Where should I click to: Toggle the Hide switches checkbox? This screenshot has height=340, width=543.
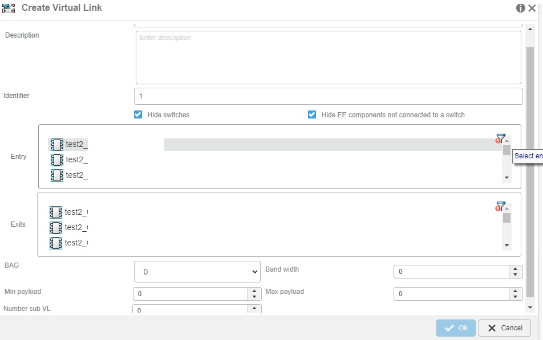pyautogui.click(x=138, y=114)
